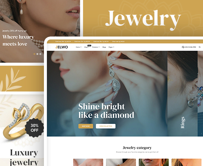Image resolution: width=203 pixels, height=166 pixels.
Task: Open the Blogs menu item
Action: coord(104,47)
